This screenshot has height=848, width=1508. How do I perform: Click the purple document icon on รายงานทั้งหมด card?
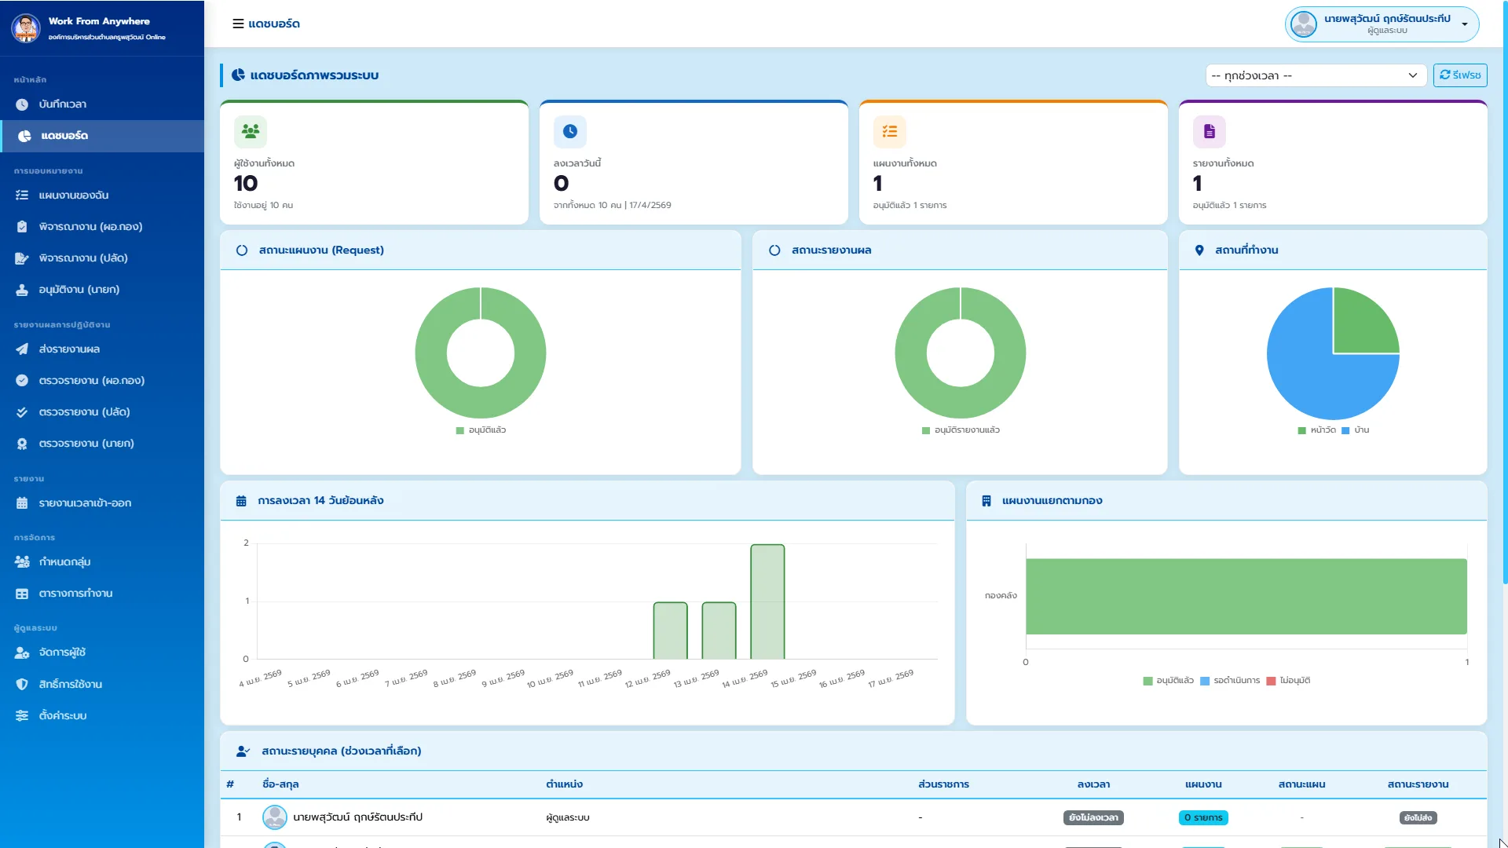point(1210,132)
